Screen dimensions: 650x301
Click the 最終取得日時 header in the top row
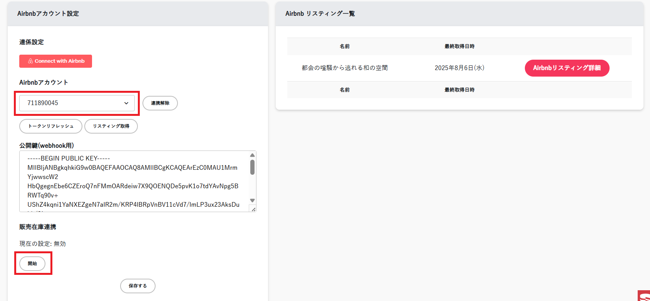[x=459, y=47]
